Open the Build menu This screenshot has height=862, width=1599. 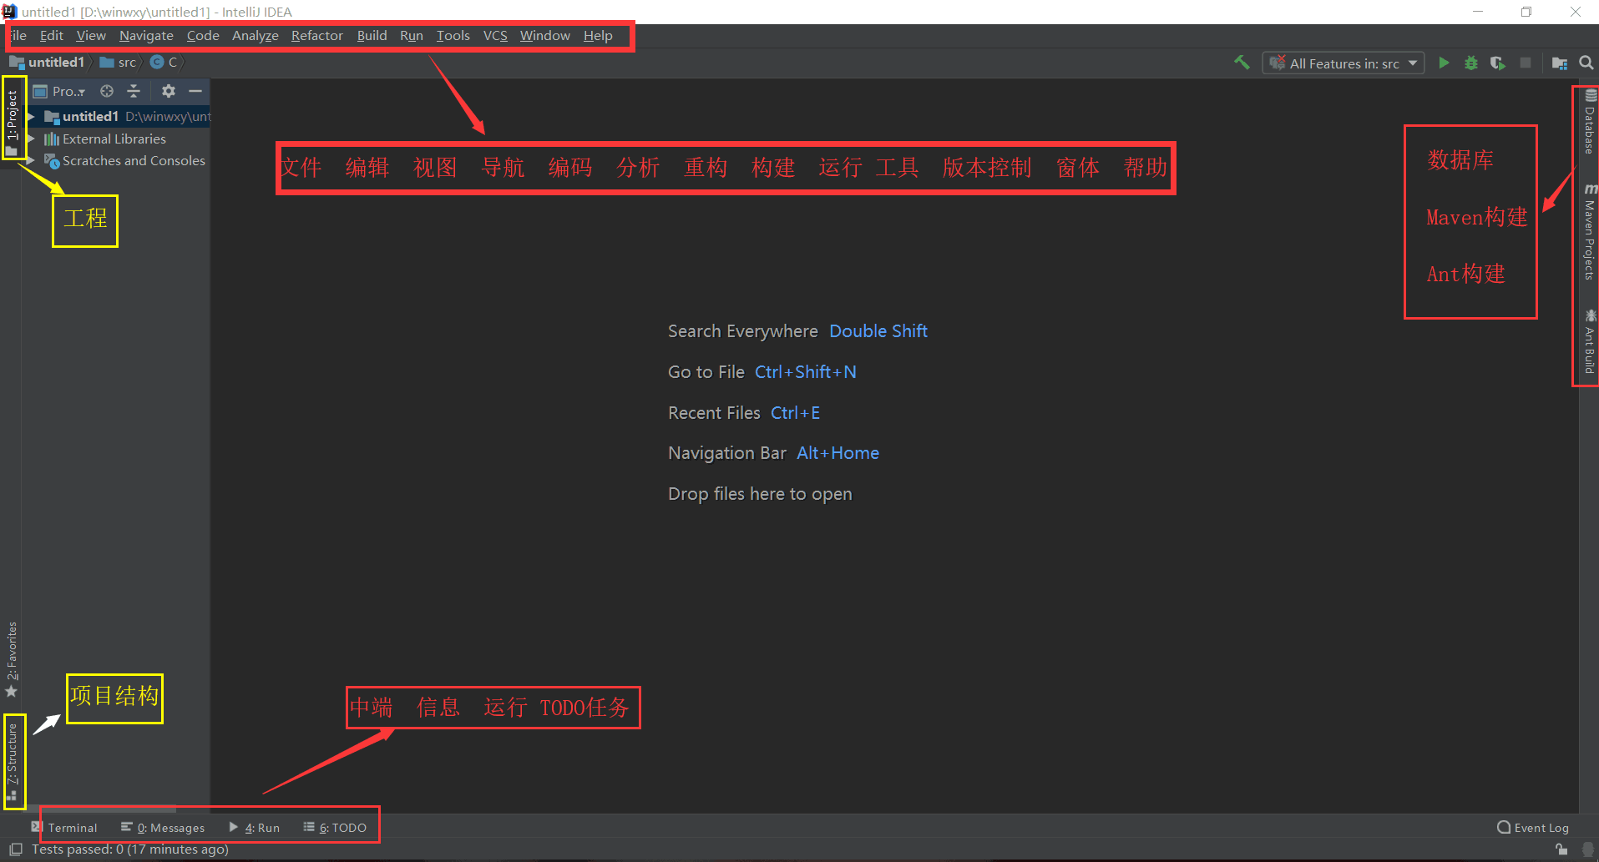372,36
